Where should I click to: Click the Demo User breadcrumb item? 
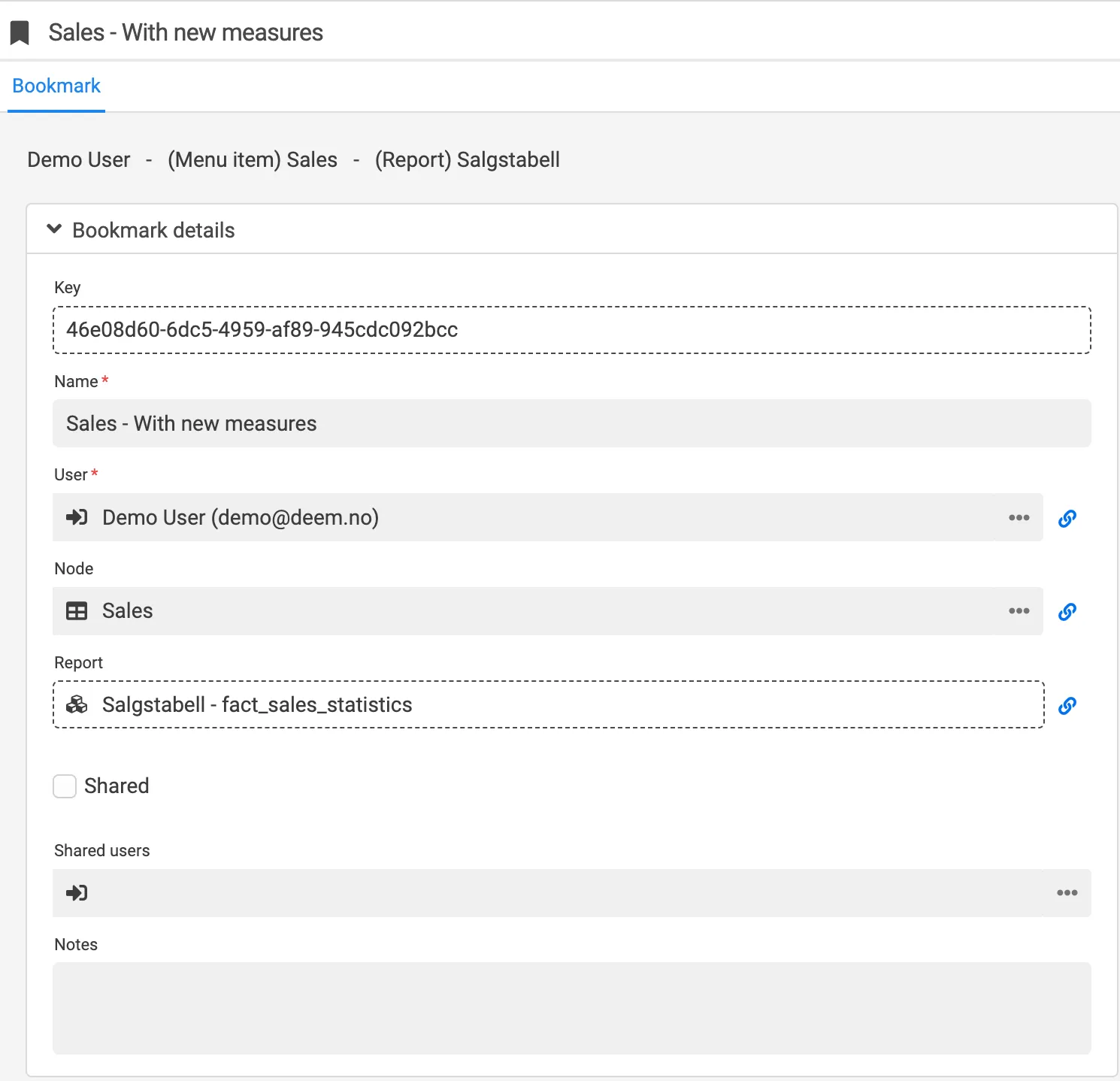[78, 159]
